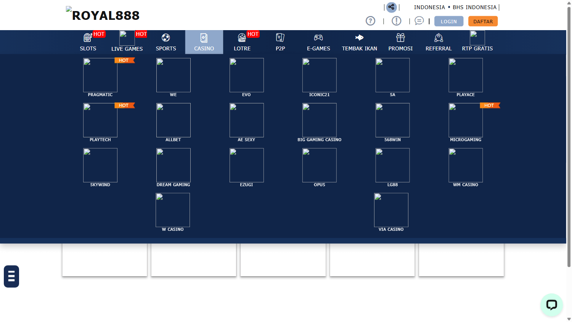
Task: Switch to the LIVE GAMES tab
Action: pos(127,42)
